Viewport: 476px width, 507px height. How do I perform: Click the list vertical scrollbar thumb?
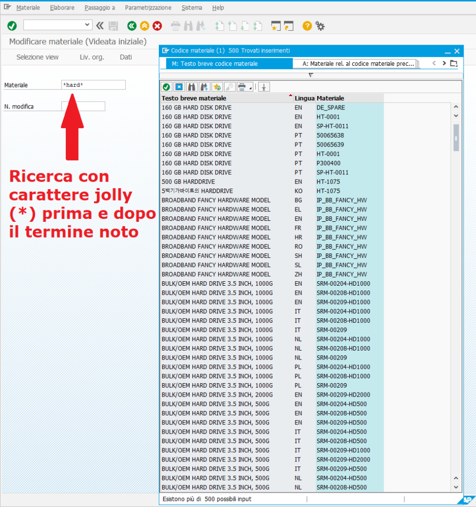coord(456,138)
